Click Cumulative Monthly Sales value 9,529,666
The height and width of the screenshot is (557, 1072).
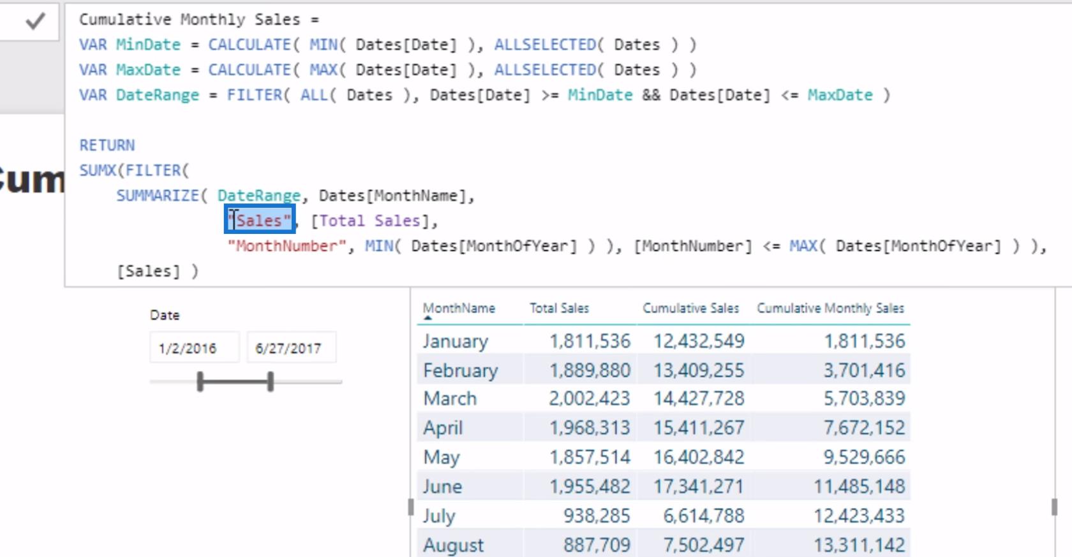(x=864, y=458)
